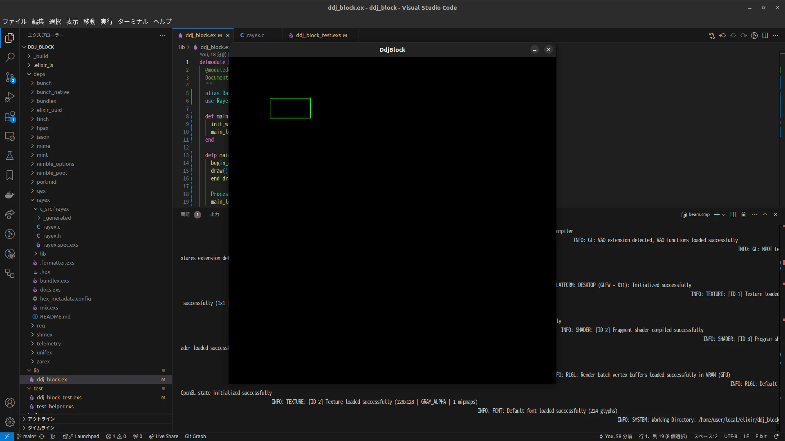Open the Manage gear menu

pyautogui.click(x=10, y=422)
